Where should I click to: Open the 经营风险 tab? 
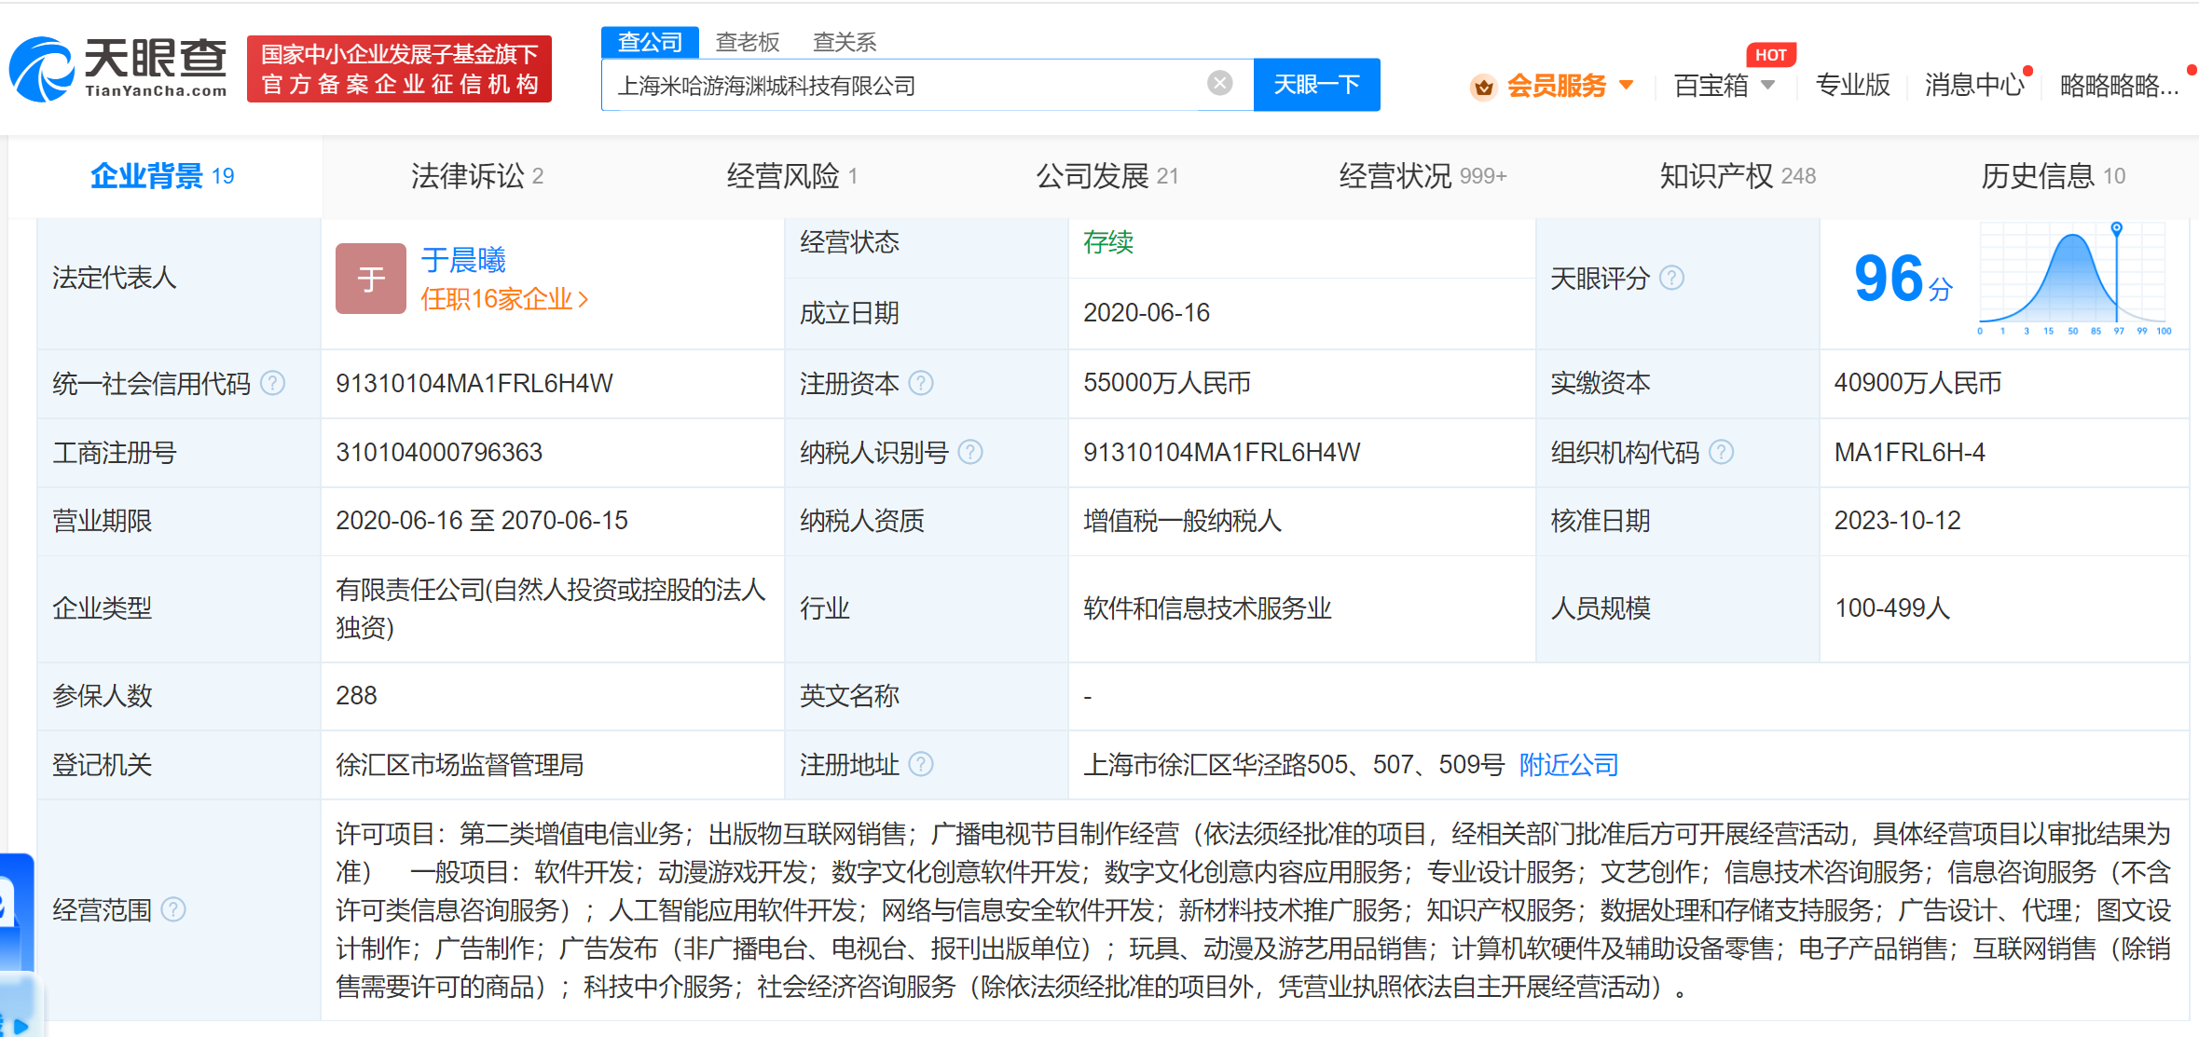(792, 176)
